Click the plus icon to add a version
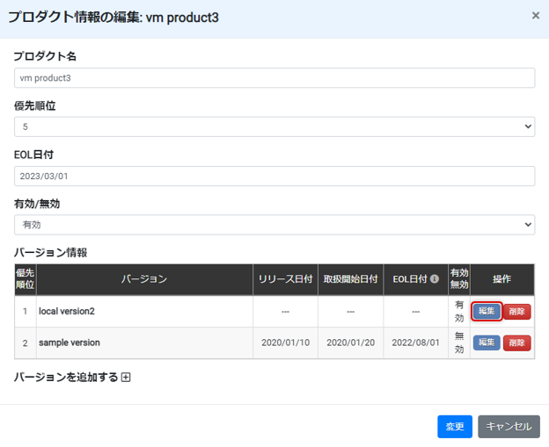549x447 pixels. (126, 378)
